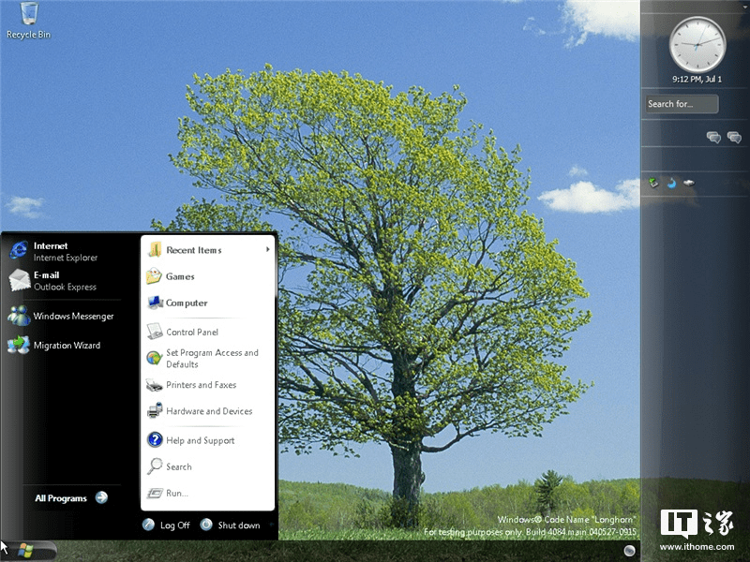Click the sidebar Search for field

(x=680, y=103)
